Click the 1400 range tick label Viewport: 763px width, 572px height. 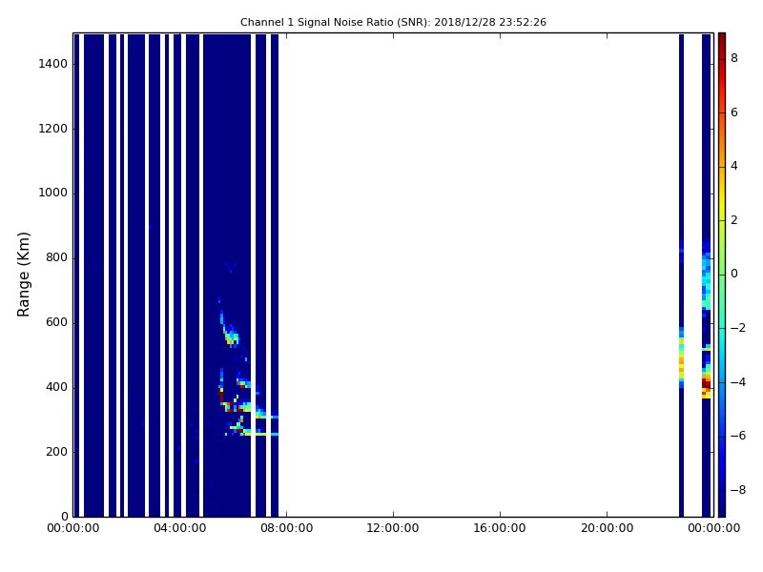tap(52, 64)
